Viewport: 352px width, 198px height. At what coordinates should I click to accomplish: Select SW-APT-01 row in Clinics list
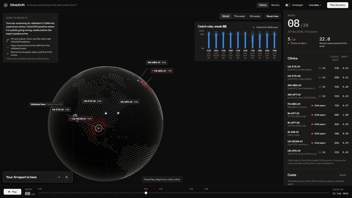click(x=317, y=96)
